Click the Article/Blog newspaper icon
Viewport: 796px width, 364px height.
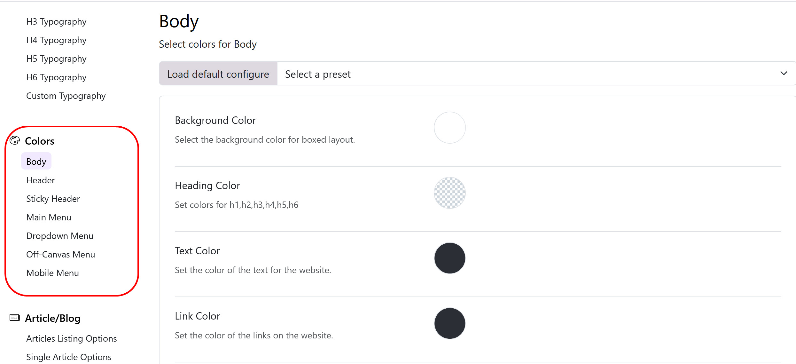point(14,318)
